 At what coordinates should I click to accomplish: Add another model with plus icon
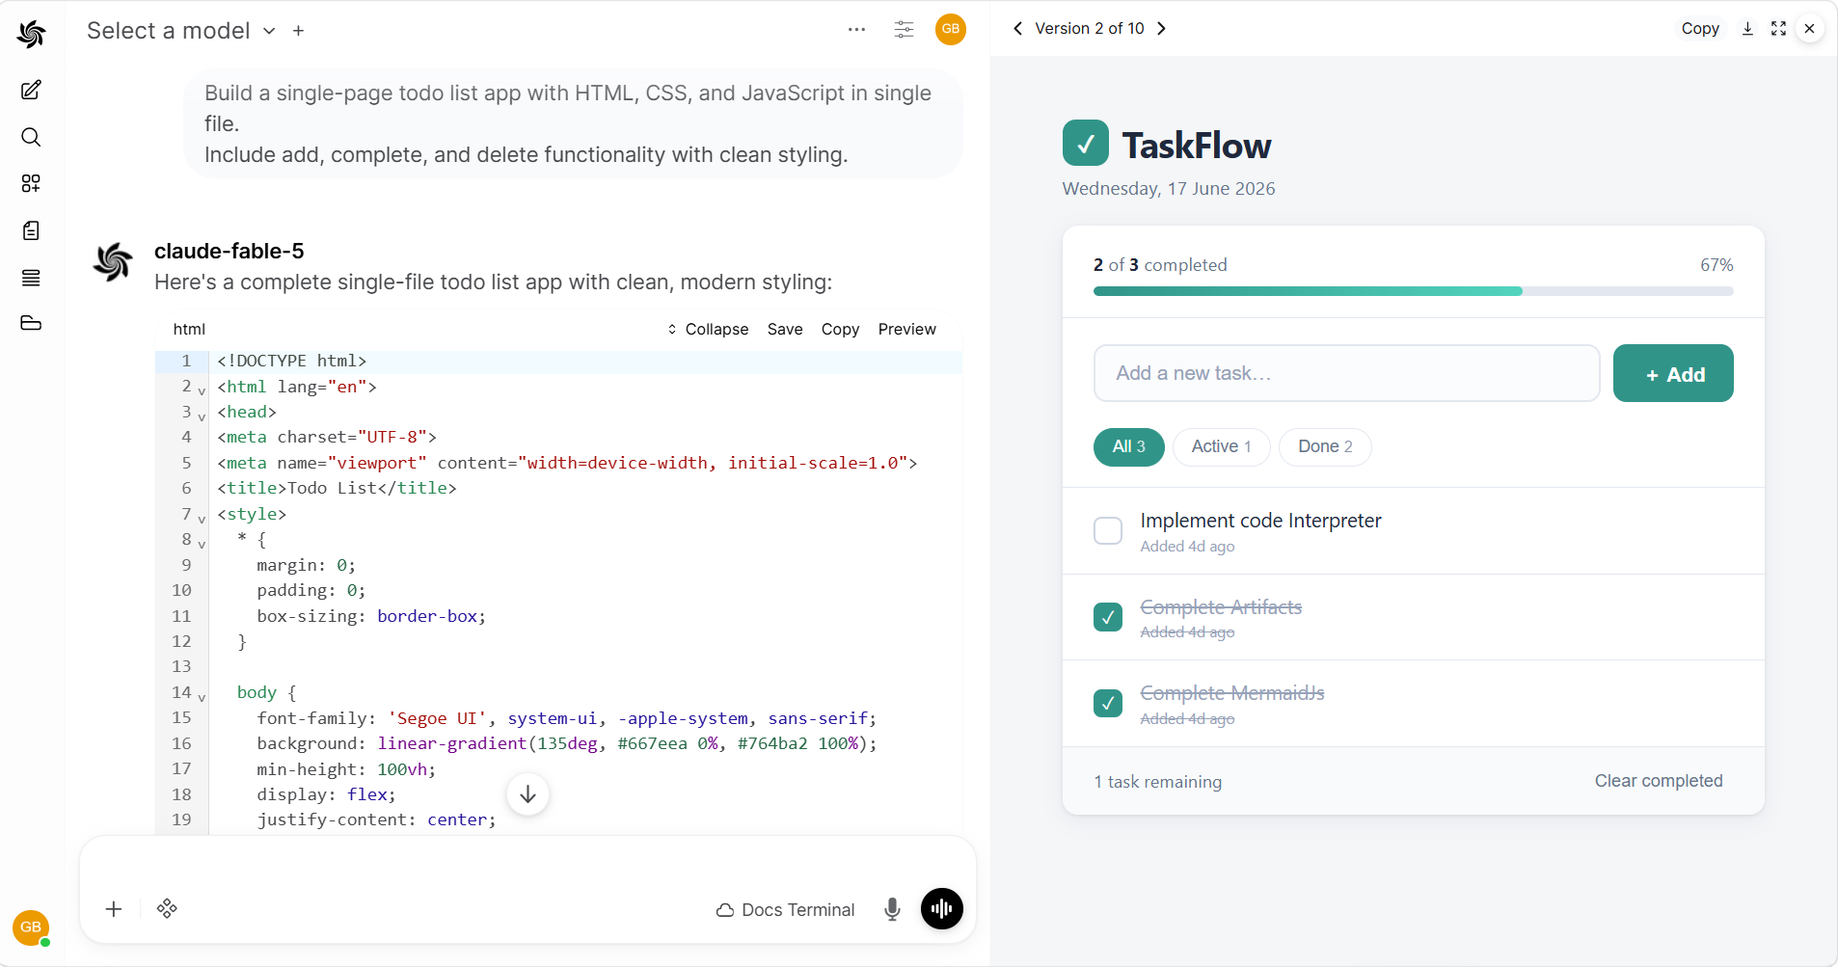point(299,31)
